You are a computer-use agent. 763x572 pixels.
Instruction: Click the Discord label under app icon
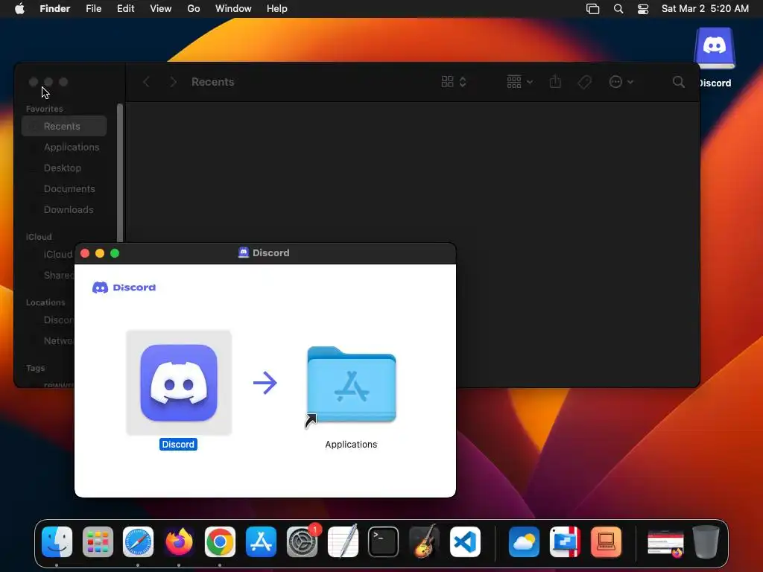coord(178,444)
